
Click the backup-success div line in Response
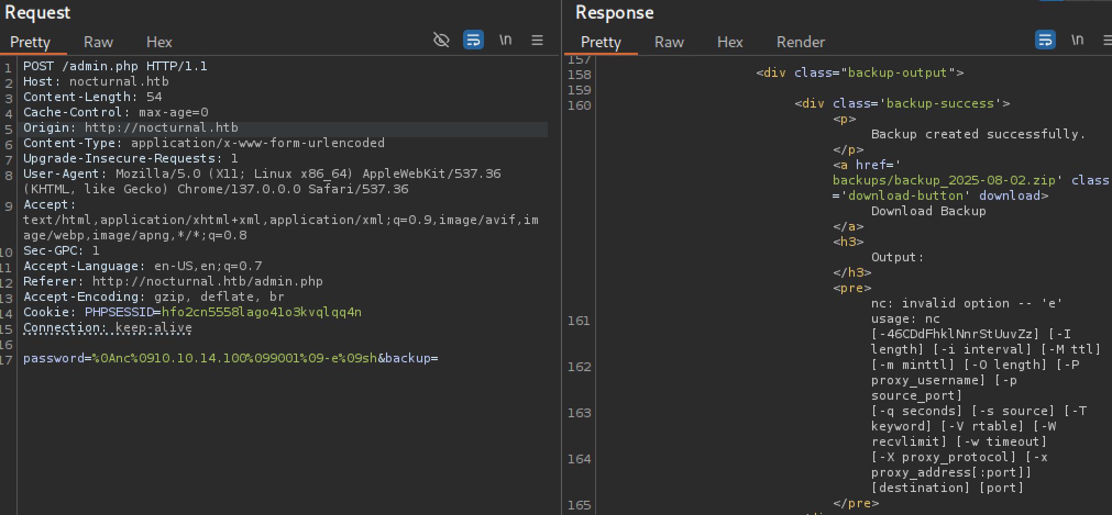tap(902, 104)
